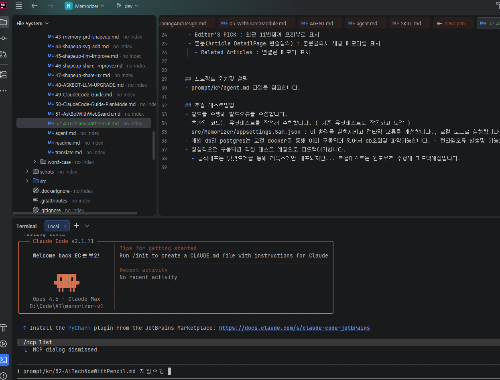Open the Pull Requests tool window
The width and height of the screenshot is (500, 380).
4,54
